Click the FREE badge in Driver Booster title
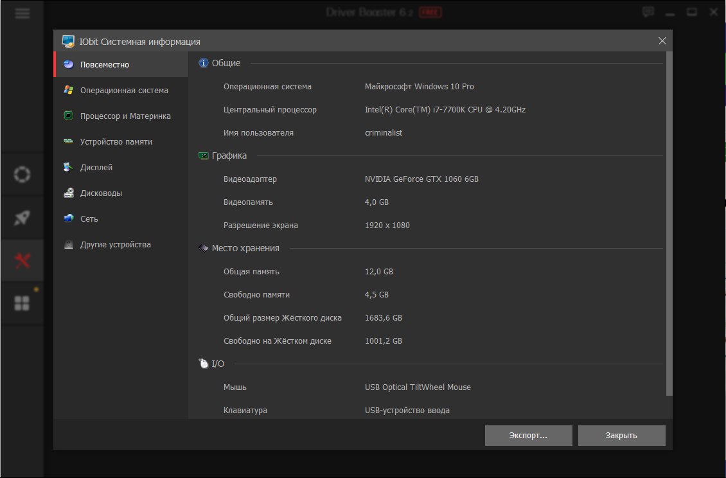Screen dimensions: 726x478 (430, 12)
